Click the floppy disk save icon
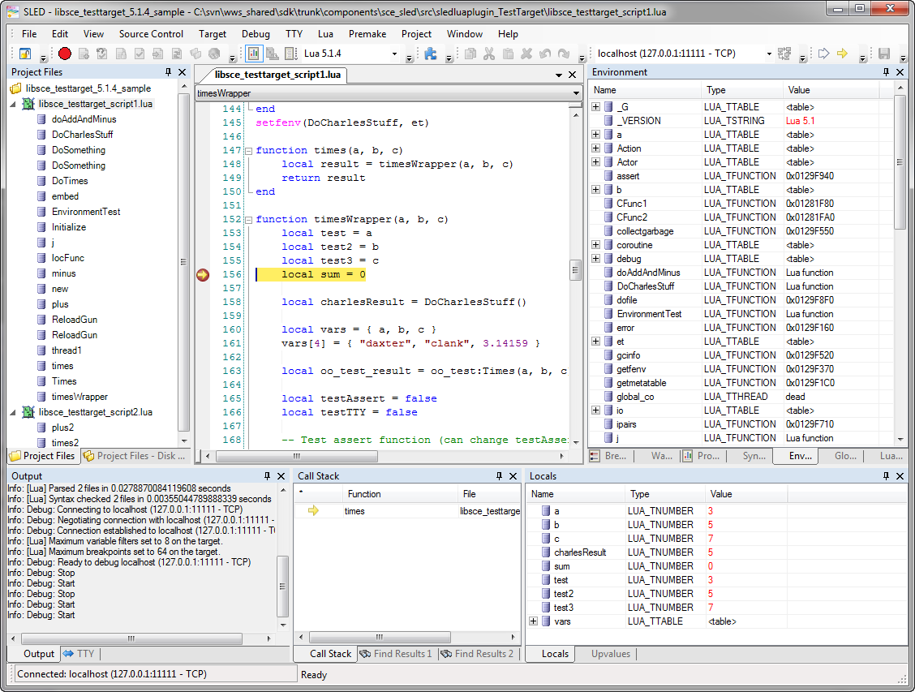Image resolution: width=915 pixels, height=692 pixels. tap(883, 54)
